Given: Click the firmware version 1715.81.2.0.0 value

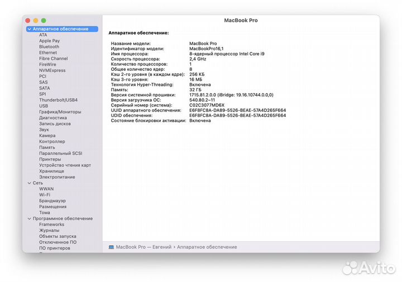Looking at the screenshot, I should [x=231, y=95].
